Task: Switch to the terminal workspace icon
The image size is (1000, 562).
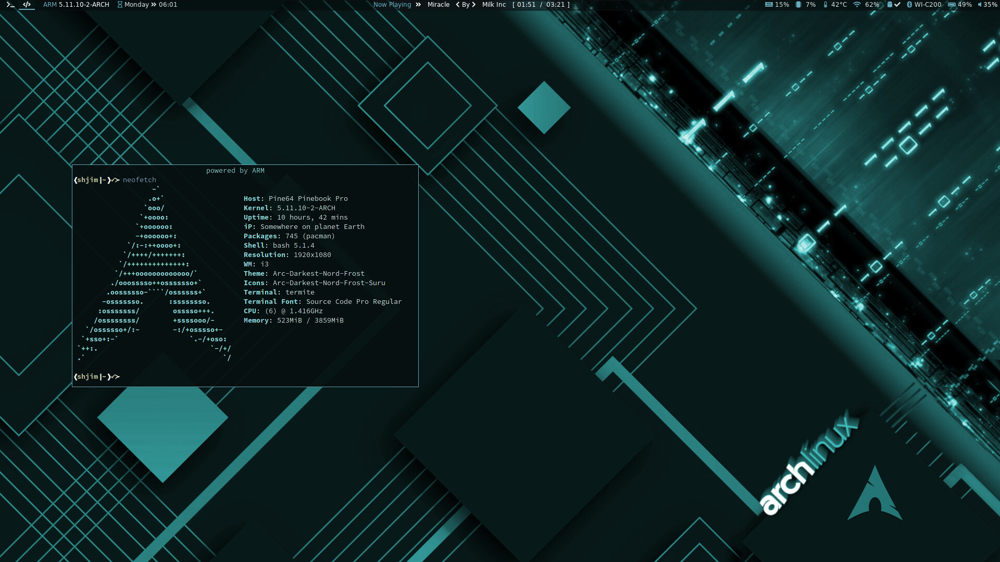Action: [10, 5]
